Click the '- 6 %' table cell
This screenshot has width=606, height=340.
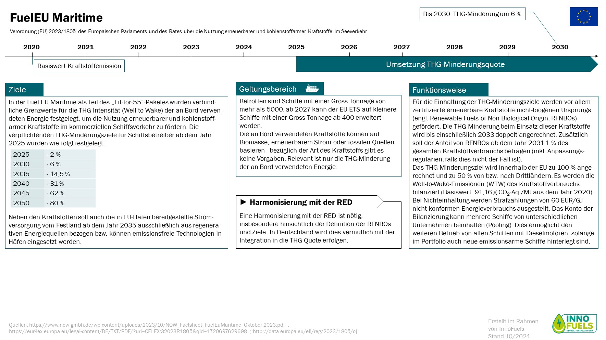pyautogui.click(x=70, y=164)
